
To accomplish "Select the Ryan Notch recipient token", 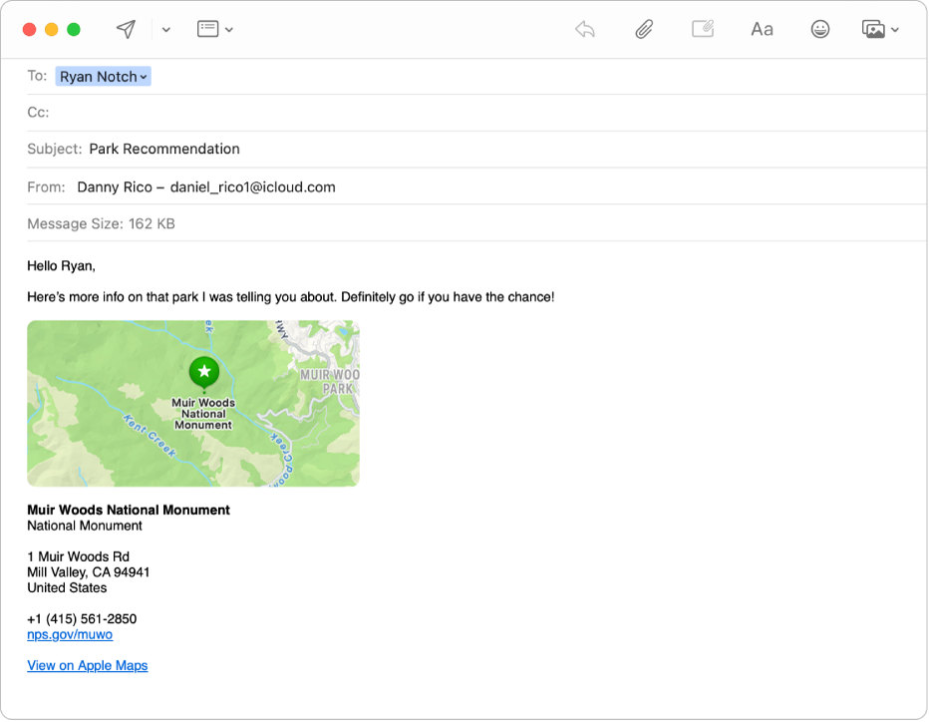I will pyautogui.click(x=98, y=76).
